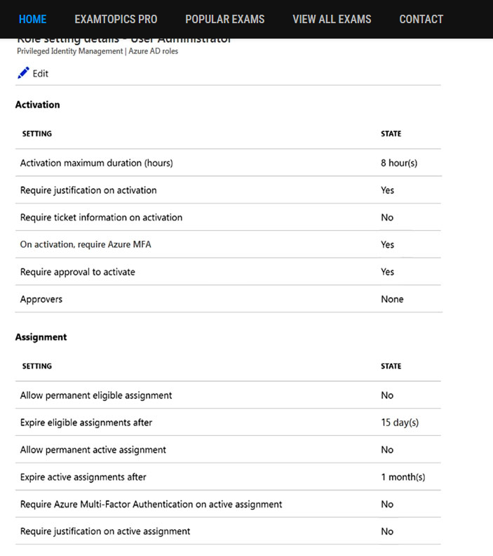This screenshot has height=556, width=493.
Task: Select Allow permanent eligible assignment row
Action: pos(228,395)
